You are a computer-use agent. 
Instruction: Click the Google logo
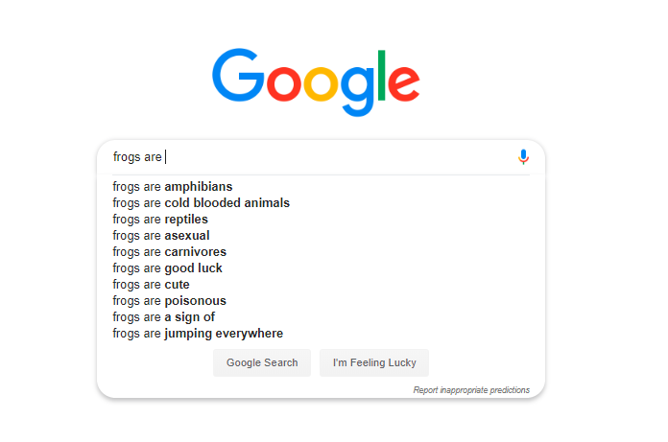point(316,82)
